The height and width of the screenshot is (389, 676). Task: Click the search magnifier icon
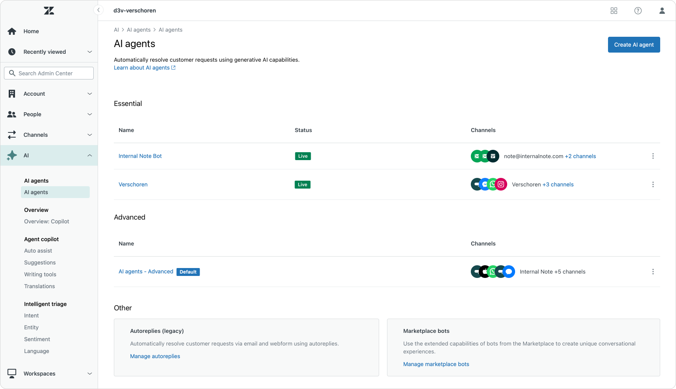[12, 73]
